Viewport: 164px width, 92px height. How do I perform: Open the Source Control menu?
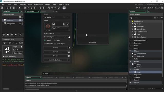click(x=64, y=4)
